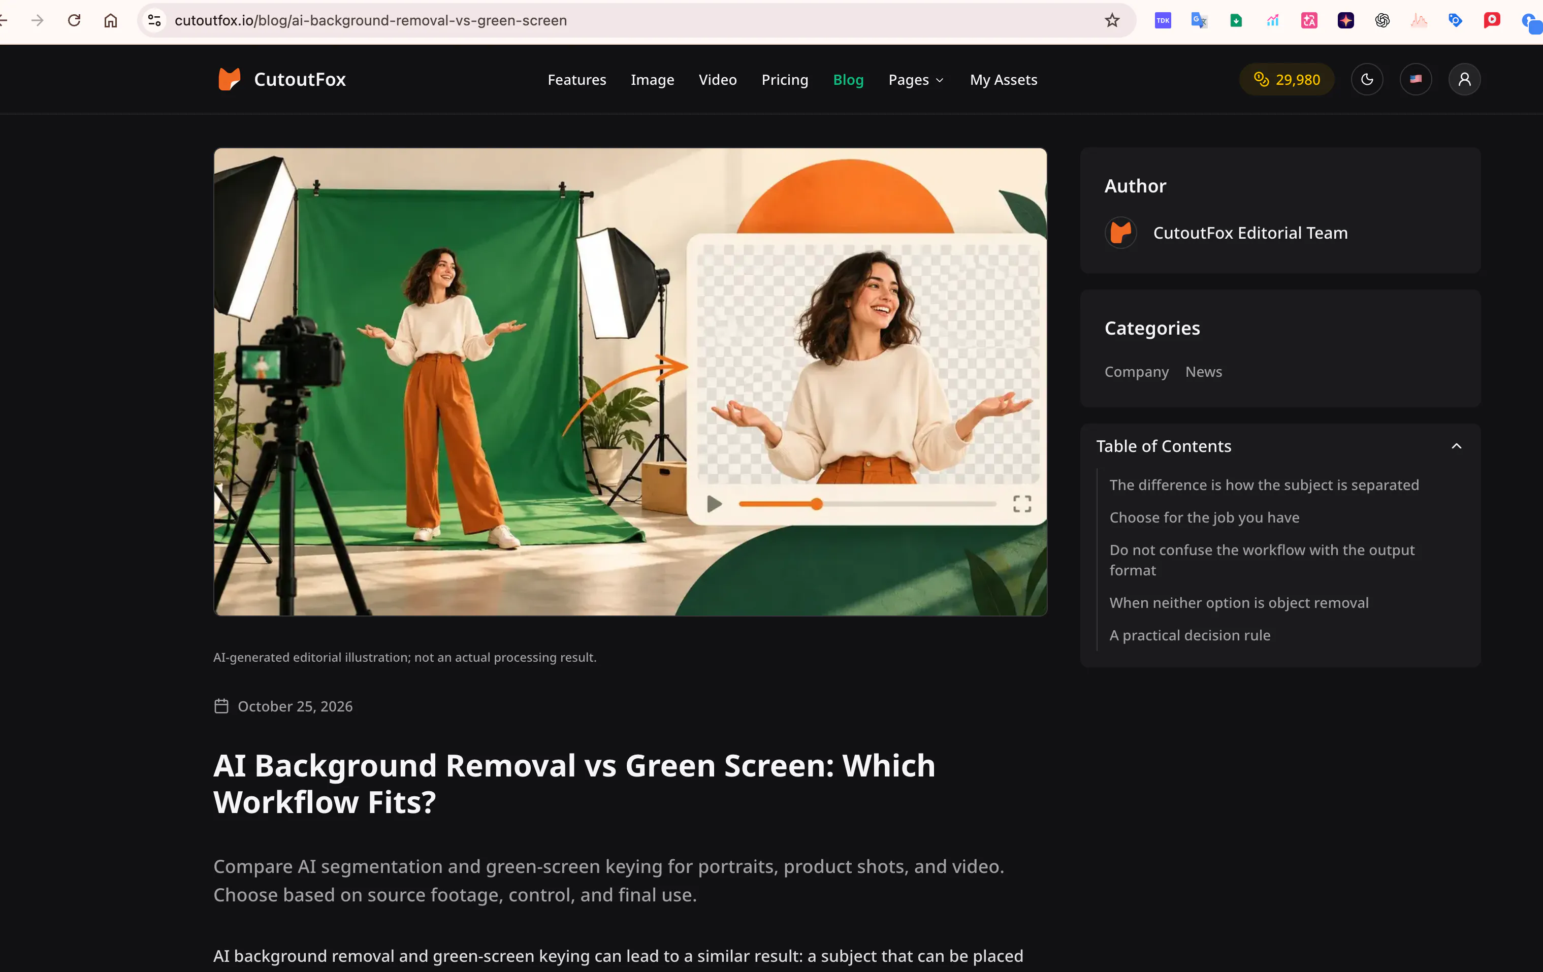Click the green screen hero illustration image
This screenshot has width=1543, height=972.
630,382
